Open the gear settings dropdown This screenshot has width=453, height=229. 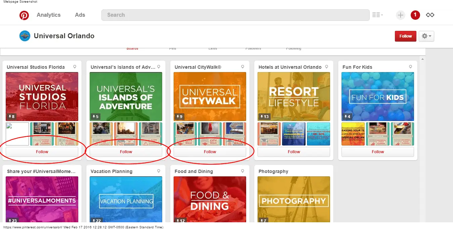(426, 36)
